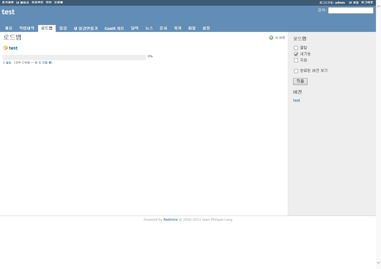The height and width of the screenshot is (269, 381).
Task: Open the Gantt 차트 tab
Action: [x=114, y=28]
